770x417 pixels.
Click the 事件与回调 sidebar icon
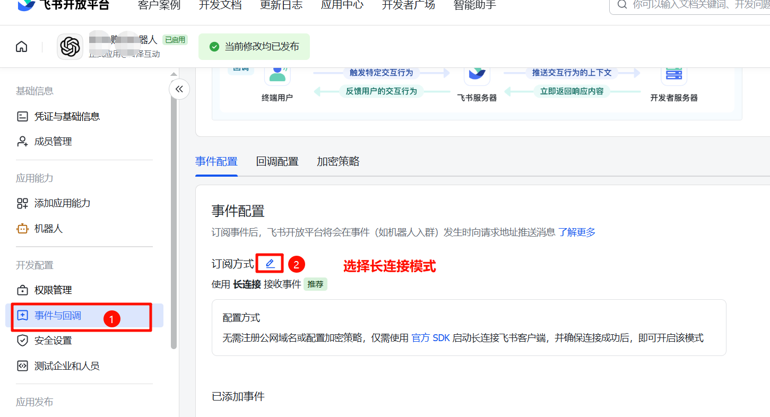pyautogui.click(x=22, y=315)
